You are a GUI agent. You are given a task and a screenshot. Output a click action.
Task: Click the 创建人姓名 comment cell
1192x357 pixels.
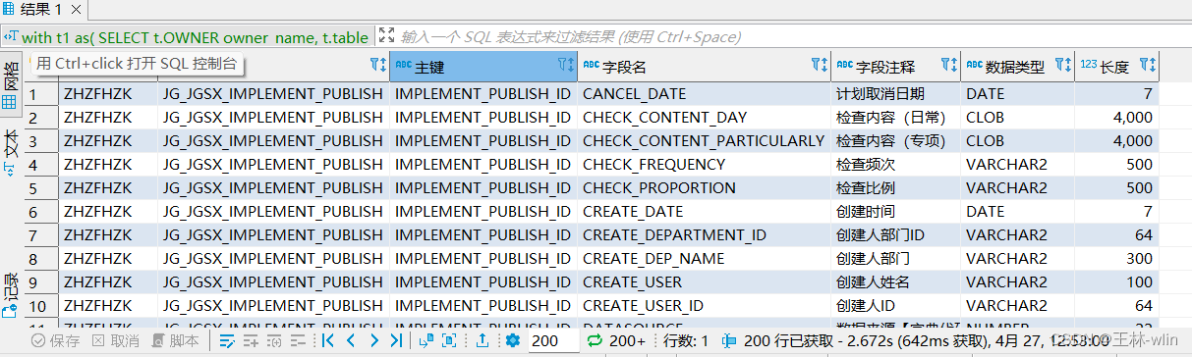895,282
